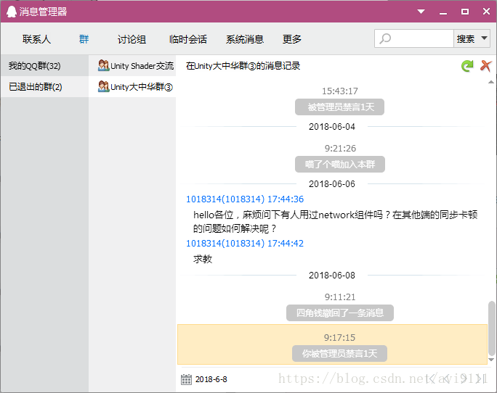This screenshot has width=497, height=393.
Task: Click the highlighted 你被管理员禁言1天 notice
Action: (339, 353)
